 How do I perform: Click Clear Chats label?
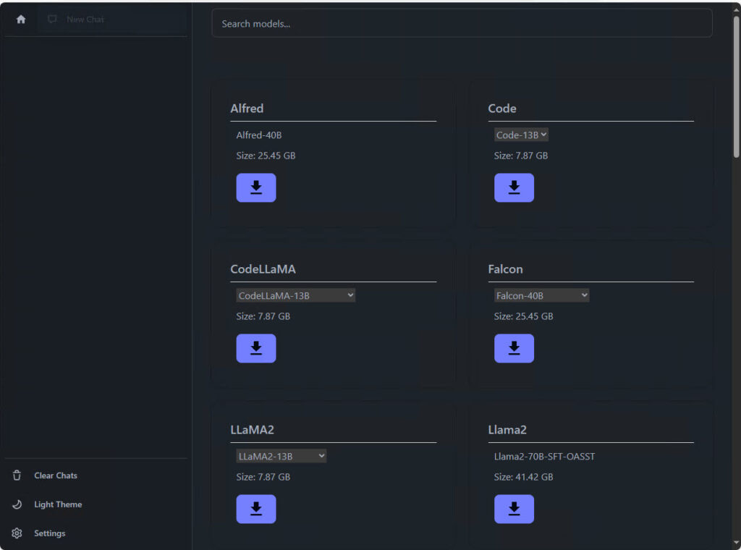pyautogui.click(x=56, y=475)
